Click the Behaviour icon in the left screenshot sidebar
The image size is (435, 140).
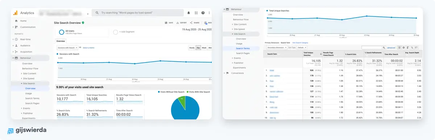coord(16,58)
